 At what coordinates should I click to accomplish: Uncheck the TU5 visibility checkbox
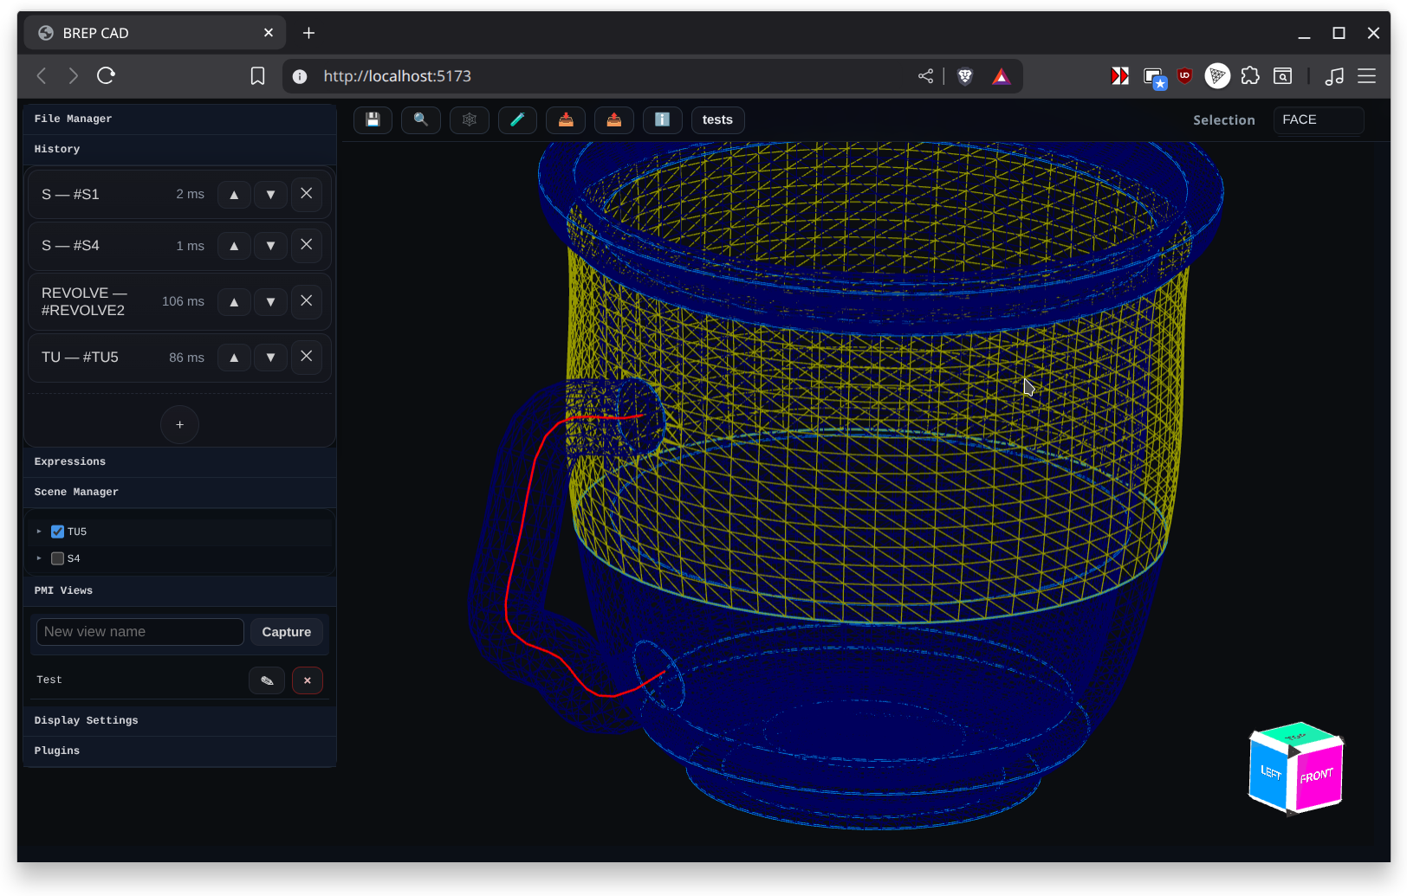[58, 532]
